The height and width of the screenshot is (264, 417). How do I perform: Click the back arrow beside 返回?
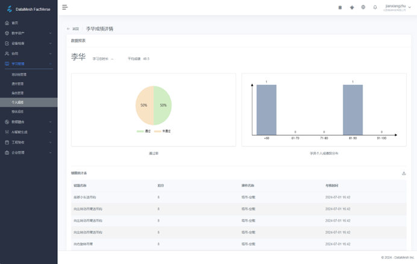tap(68, 29)
